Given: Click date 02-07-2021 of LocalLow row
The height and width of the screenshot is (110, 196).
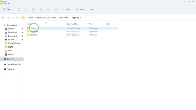Looking at the screenshot, I should (73, 31).
